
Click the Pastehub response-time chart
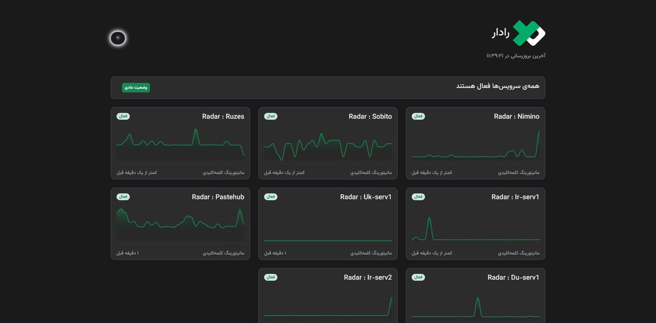180,225
